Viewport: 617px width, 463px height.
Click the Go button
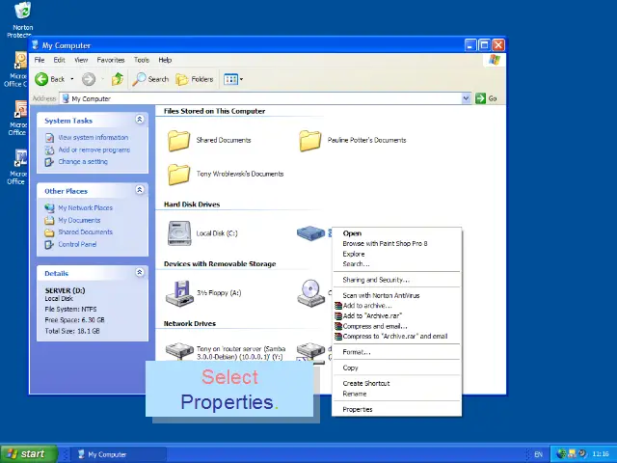click(486, 98)
